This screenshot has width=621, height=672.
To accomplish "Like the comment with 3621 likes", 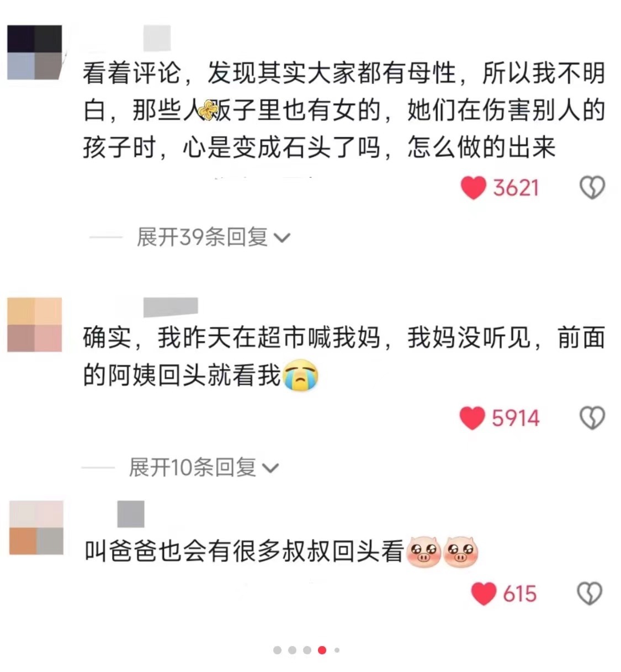I will 473,188.
